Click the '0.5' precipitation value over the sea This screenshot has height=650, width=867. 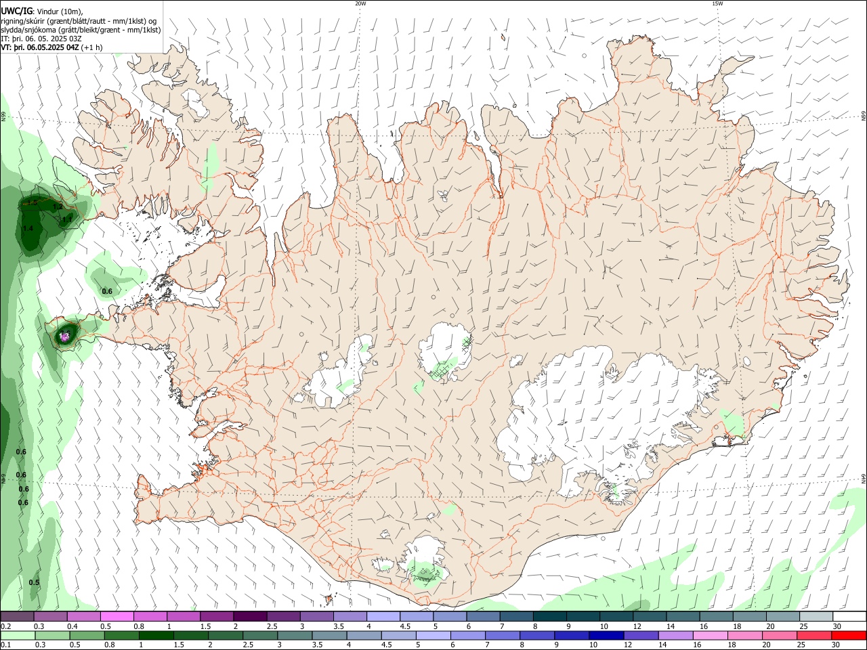[35, 582]
